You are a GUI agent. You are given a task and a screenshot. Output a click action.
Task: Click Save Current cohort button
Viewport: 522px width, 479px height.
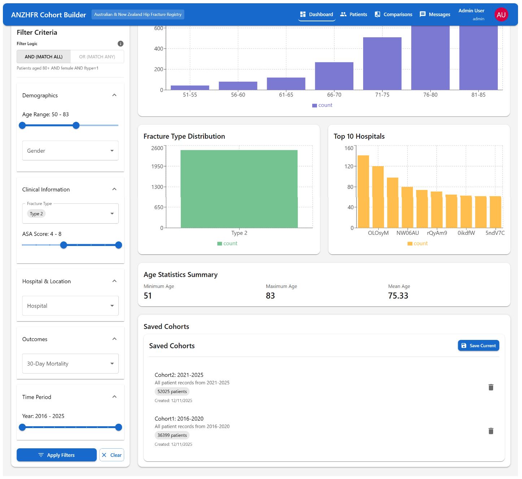click(x=478, y=346)
